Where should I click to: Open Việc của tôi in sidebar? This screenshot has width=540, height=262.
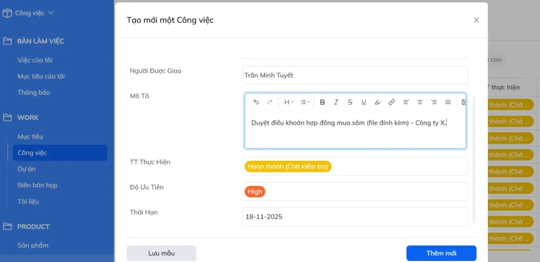tap(35, 60)
